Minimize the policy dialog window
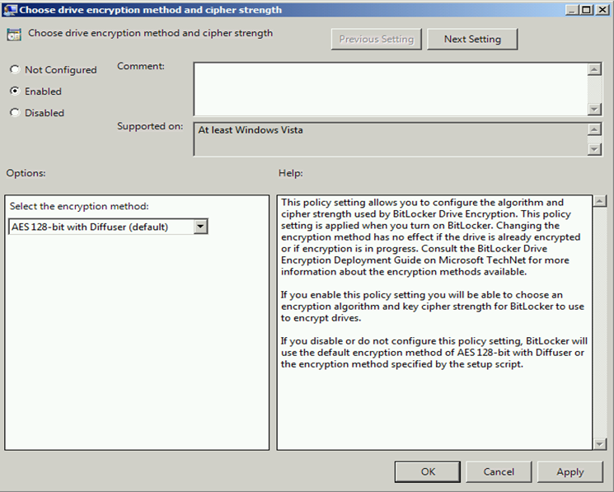Screen dimensions: 614x492 pyautogui.click(x=572, y=10)
